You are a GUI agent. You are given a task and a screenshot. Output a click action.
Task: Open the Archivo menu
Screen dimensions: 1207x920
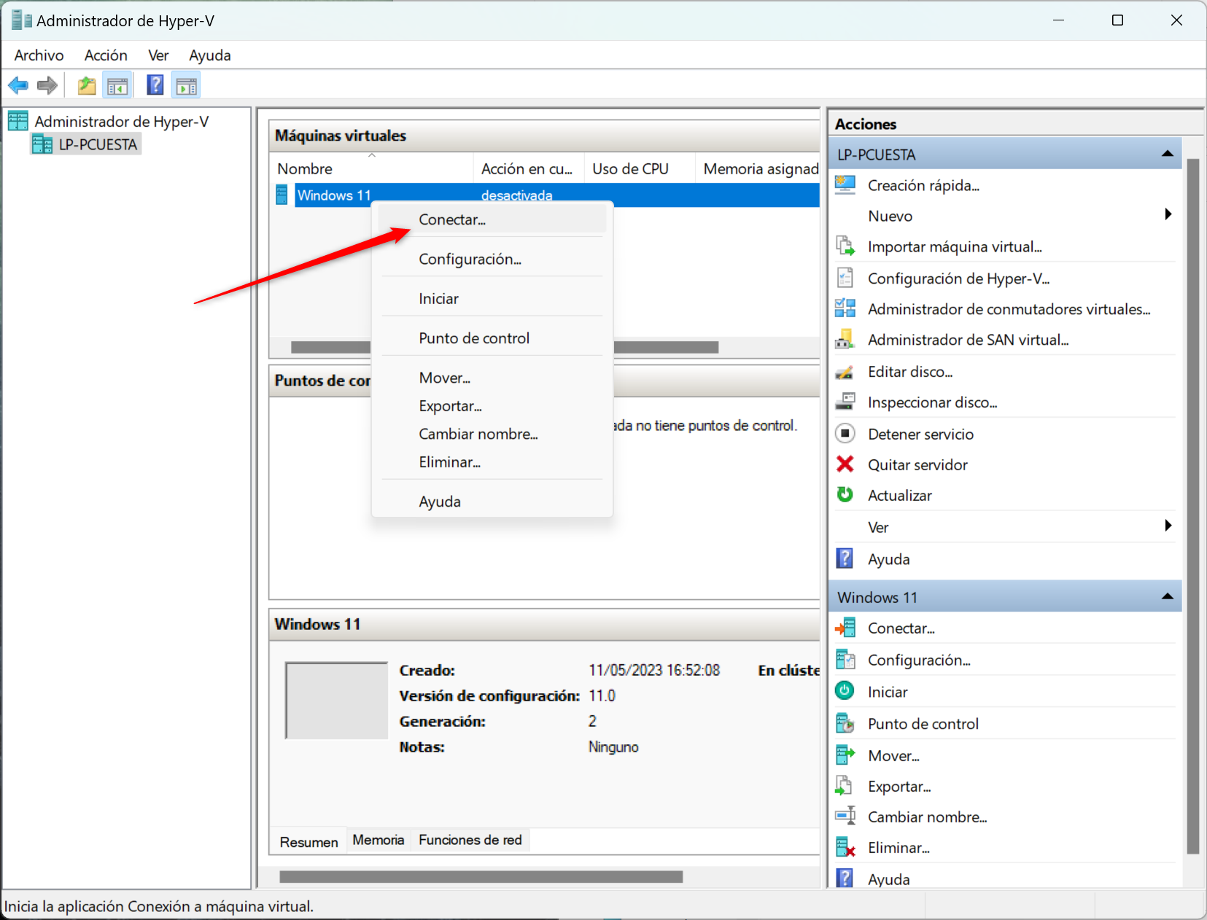(39, 55)
